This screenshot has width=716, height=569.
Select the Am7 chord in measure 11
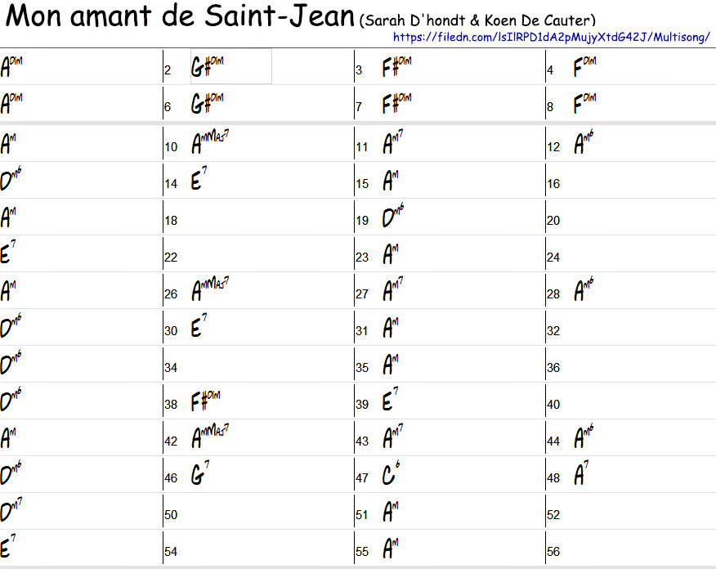[393, 145]
